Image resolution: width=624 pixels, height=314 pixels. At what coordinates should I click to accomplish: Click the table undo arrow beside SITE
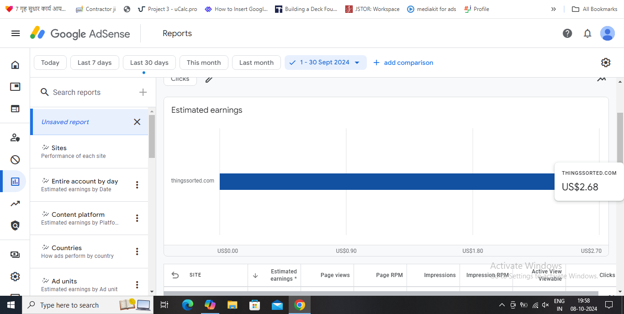175,275
